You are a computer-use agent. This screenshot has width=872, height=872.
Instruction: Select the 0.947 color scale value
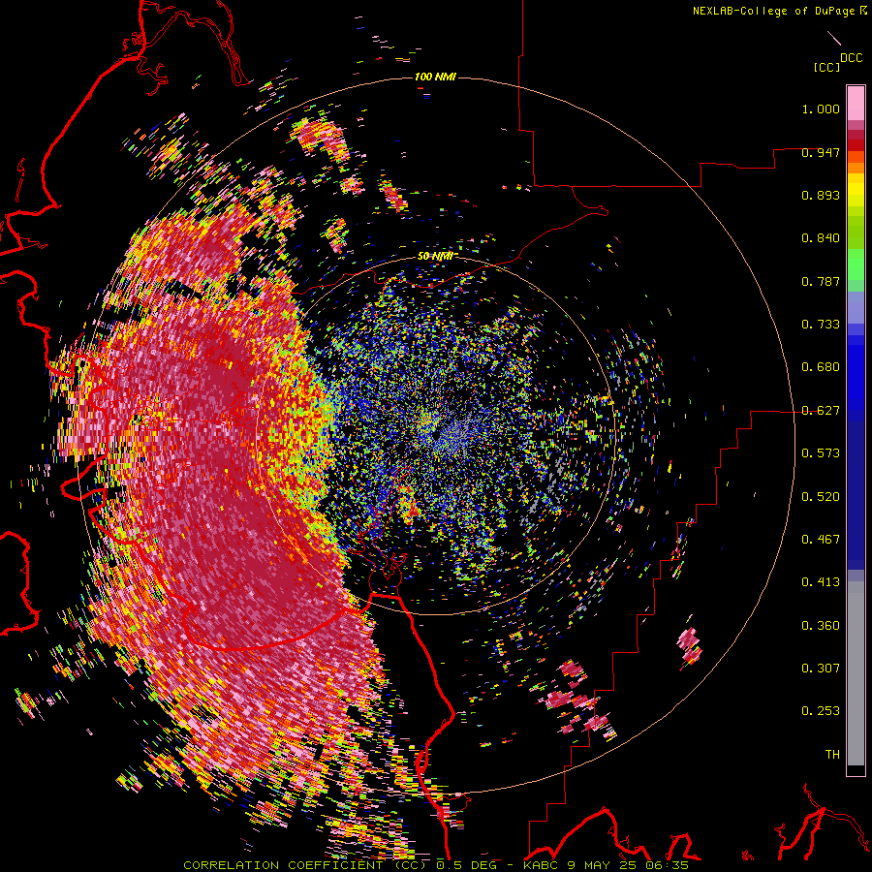coord(821,152)
